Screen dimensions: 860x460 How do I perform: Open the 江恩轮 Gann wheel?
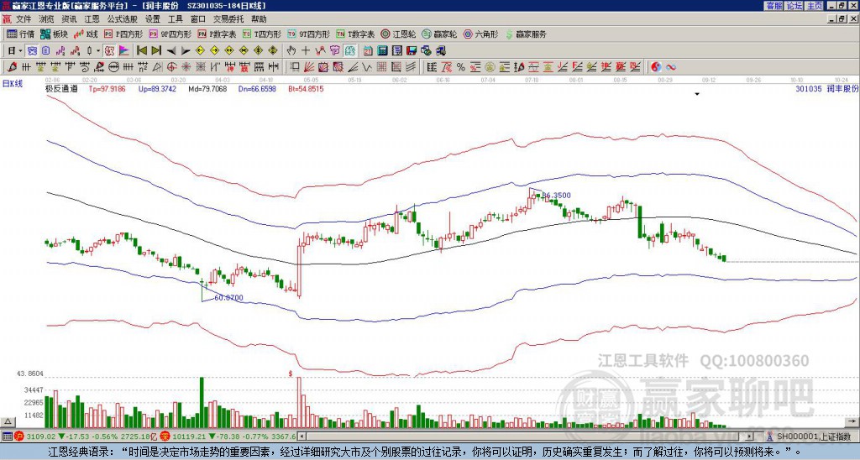398,34
